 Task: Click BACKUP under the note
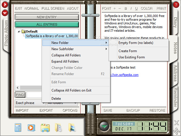coord(133,110)
